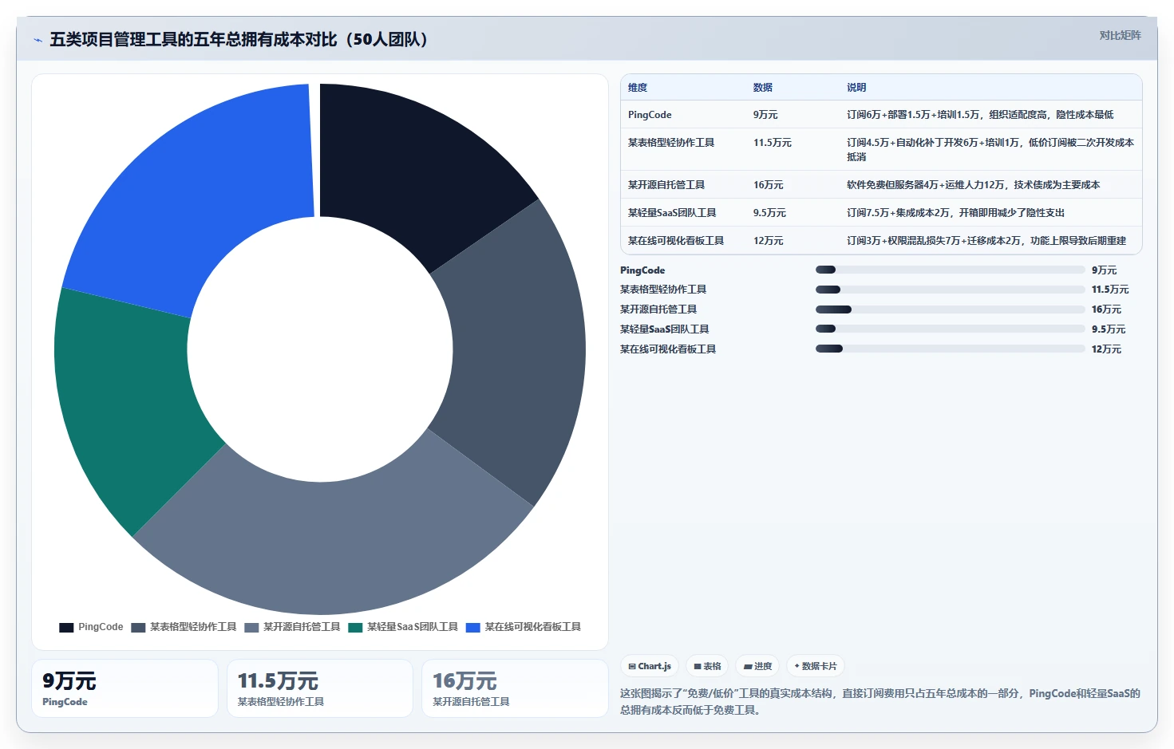Select the 进度 tag chip

757,666
